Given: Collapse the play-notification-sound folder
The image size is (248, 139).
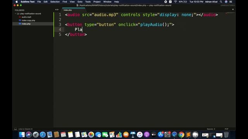Looking at the screenshot, I should point(15,14).
